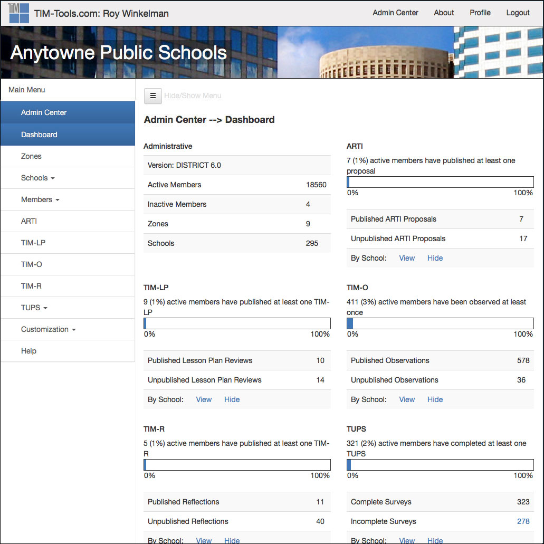Click the Anytowne Public Schools banner
544x544 pixels.
coord(272,52)
